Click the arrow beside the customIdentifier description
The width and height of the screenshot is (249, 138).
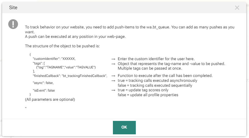(x=113, y=59)
